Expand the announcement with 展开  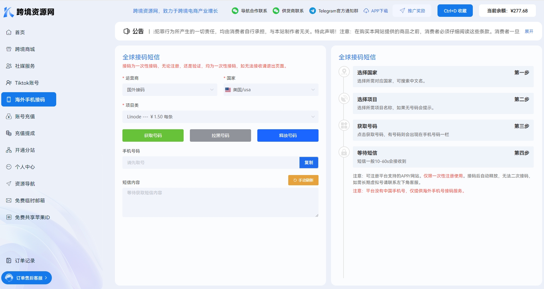click(529, 31)
